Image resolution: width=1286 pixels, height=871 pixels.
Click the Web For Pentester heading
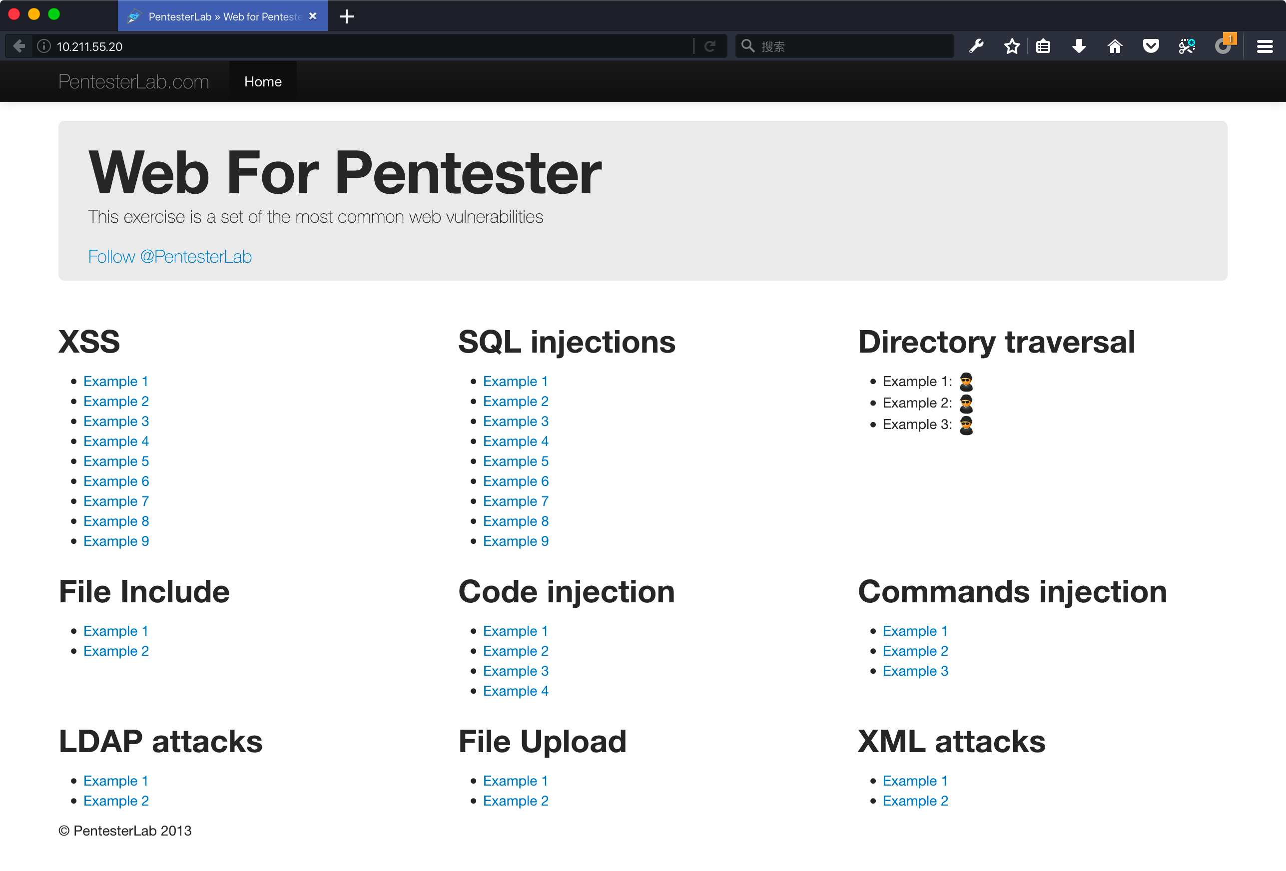[345, 173]
